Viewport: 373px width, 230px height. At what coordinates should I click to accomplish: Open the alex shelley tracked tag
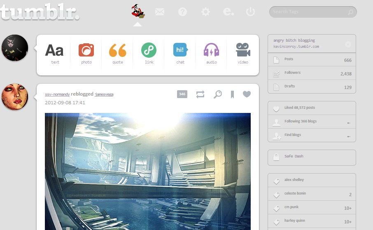(312, 180)
